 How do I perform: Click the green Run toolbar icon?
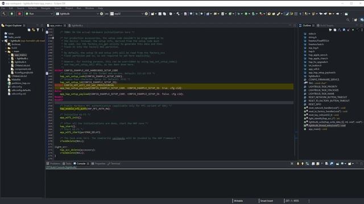pos(246,14)
